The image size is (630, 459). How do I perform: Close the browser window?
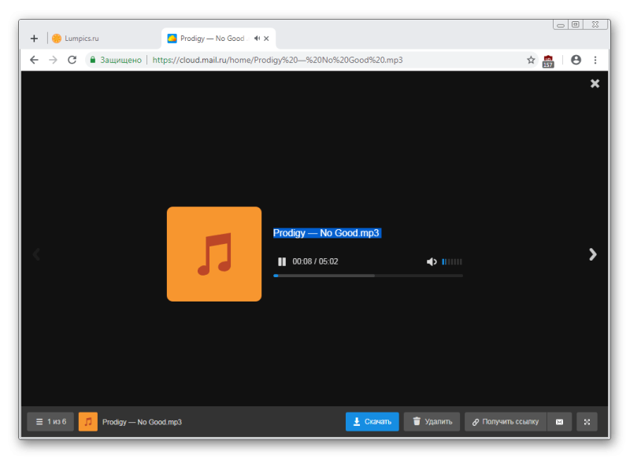click(x=595, y=24)
